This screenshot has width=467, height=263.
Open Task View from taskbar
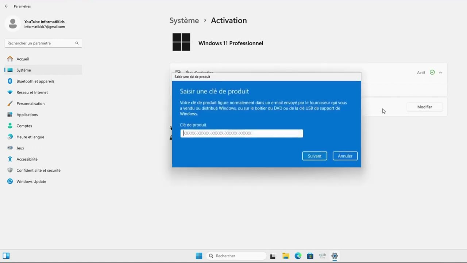click(273, 256)
